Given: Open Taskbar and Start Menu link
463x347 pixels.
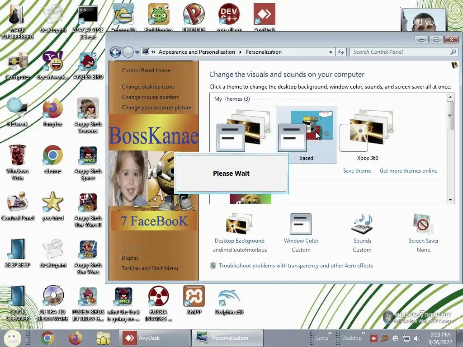Looking at the screenshot, I should (x=150, y=268).
